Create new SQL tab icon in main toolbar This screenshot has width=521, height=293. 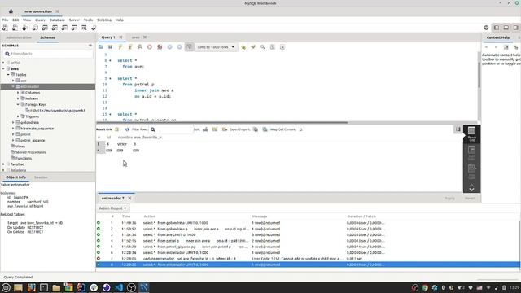[6, 28]
